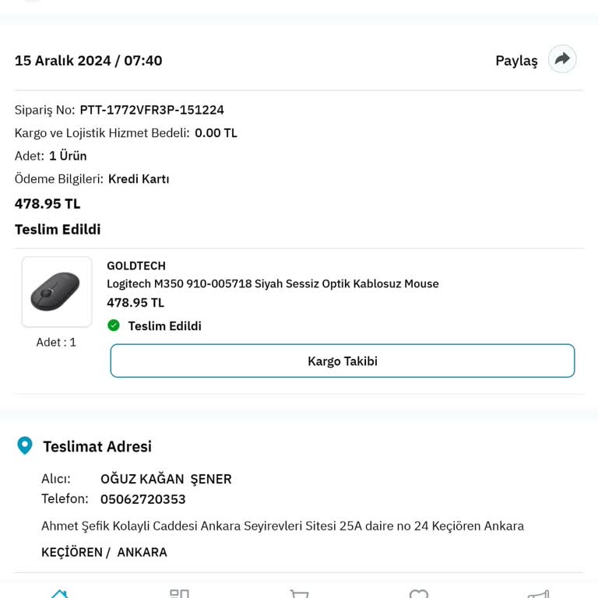Open Logitech M350 product title link
The image size is (598, 598).
273,284
